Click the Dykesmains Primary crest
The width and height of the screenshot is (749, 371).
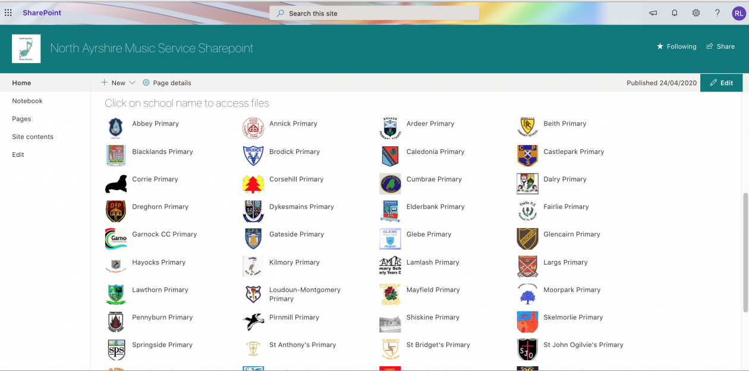tap(254, 211)
